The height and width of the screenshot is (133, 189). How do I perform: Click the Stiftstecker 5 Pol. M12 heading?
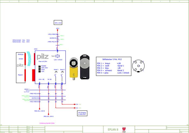[111, 59]
